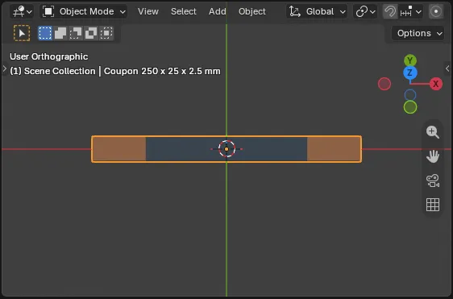
Task: Click the 'Coupon 250 x 25 x 2.5 mm' label
Action: pos(162,71)
